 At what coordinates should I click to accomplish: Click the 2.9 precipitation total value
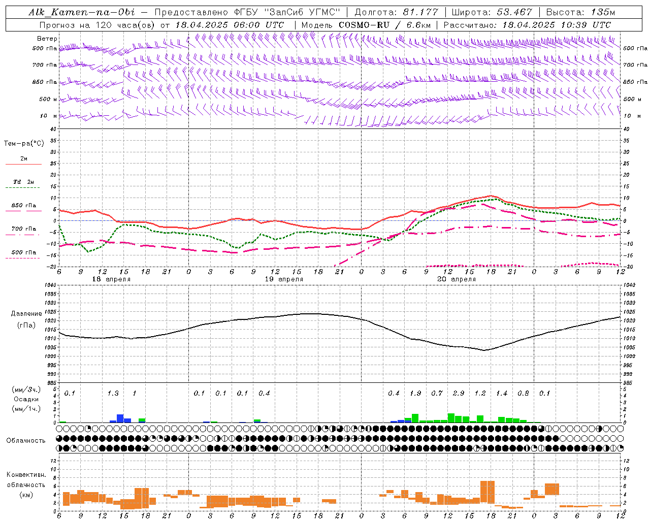coord(458,394)
